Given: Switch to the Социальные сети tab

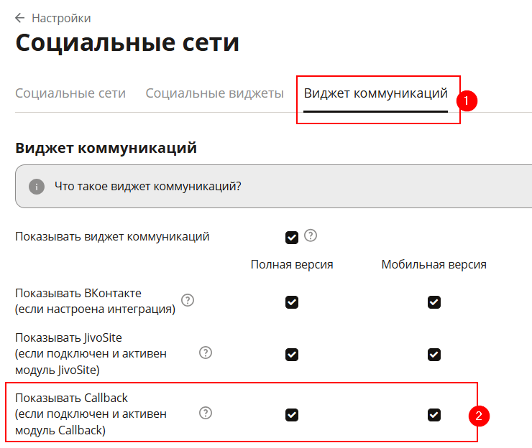Looking at the screenshot, I should coord(70,93).
